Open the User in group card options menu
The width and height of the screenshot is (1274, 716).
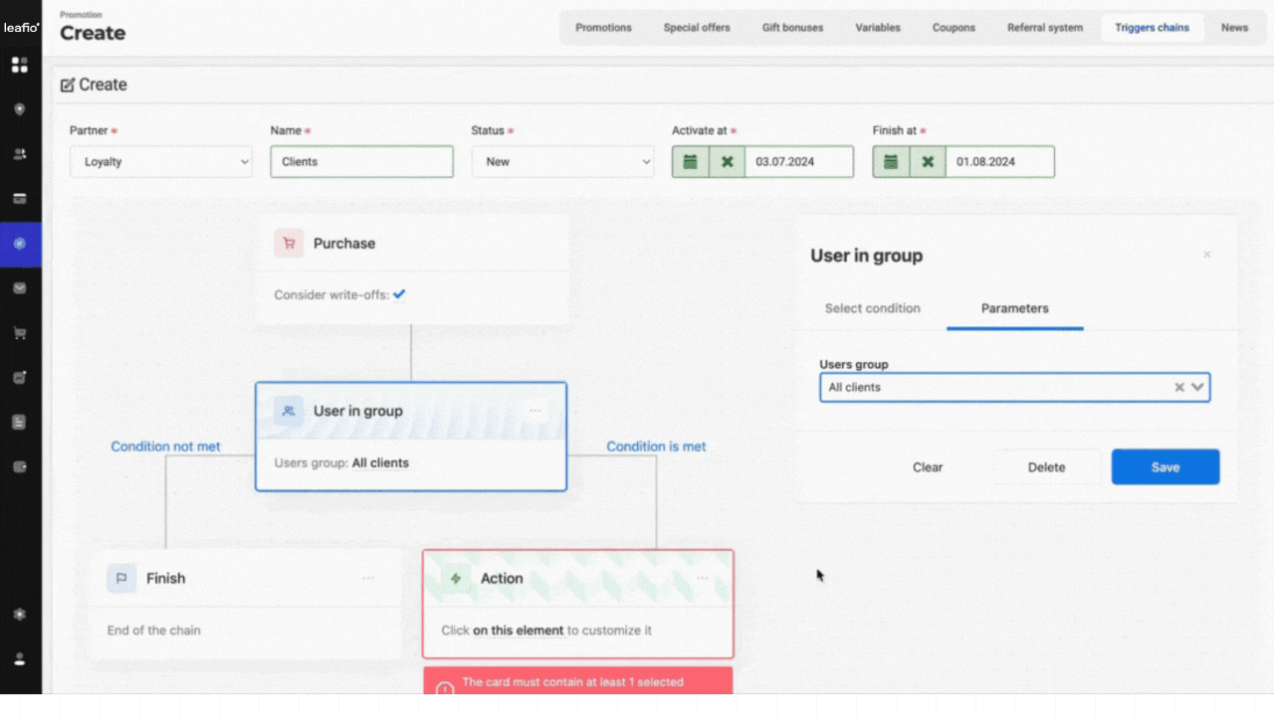[535, 411]
